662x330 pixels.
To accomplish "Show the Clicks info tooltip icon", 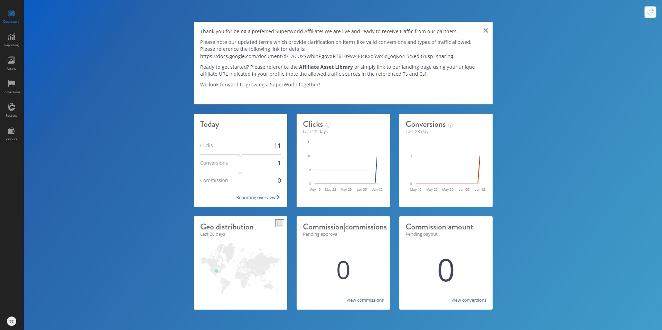I will pos(328,125).
